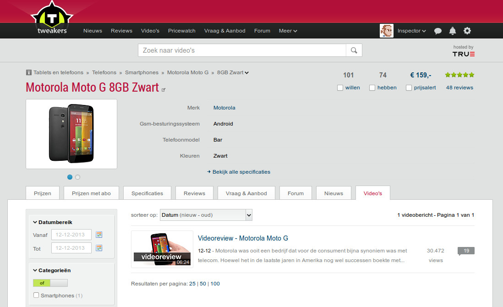Viewport: 503px width, 307px height.
Task: Click the 19 comments bubble
Action: pos(466,251)
